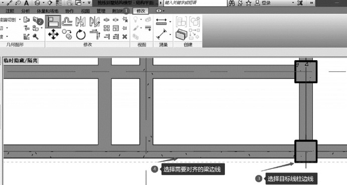Viewport: 347px width, 185px height.
Task: Expand the 接端切割 dropdown arrow
Action: coord(20,20)
